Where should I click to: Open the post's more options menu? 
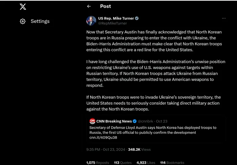pyautogui.click(x=223, y=18)
